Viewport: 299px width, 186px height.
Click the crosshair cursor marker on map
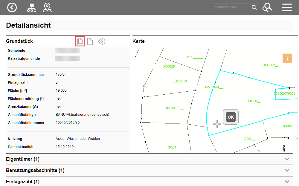pos(217,124)
